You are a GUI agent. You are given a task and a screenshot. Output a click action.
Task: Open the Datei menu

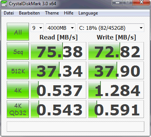[x=9, y=13]
